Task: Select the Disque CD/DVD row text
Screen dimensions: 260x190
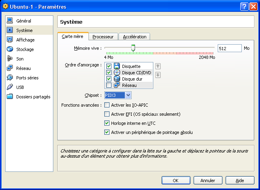Action: pos(137,73)
